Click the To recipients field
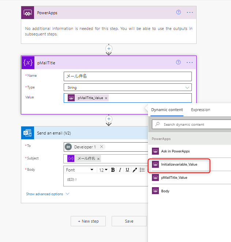The height and width of the screenshot is (242, 231). tap(106, 147)
